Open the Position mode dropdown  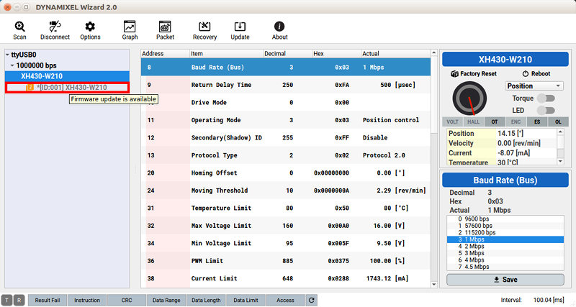click(x=534, y=86)
